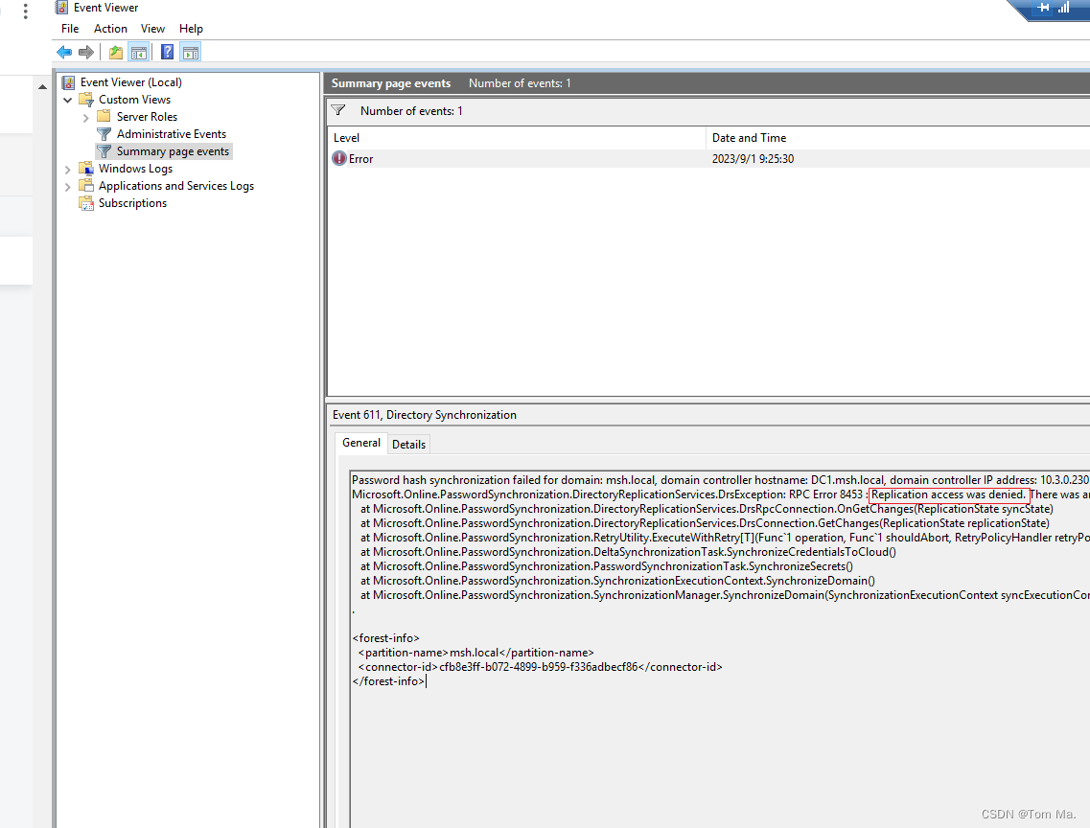Open the Action menu
Viewport: 1090px width, 828px height.
click(x=110, y=29)
